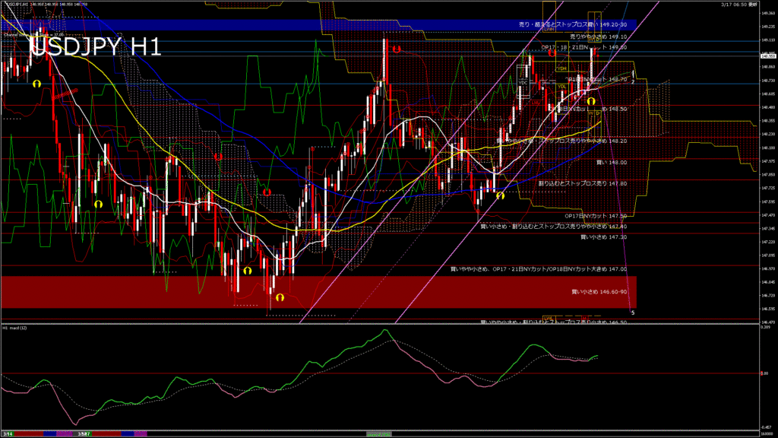Click the 3/14 date marker on the time axis
Viewport: 778px width, 438px height.
click(7, 433)
